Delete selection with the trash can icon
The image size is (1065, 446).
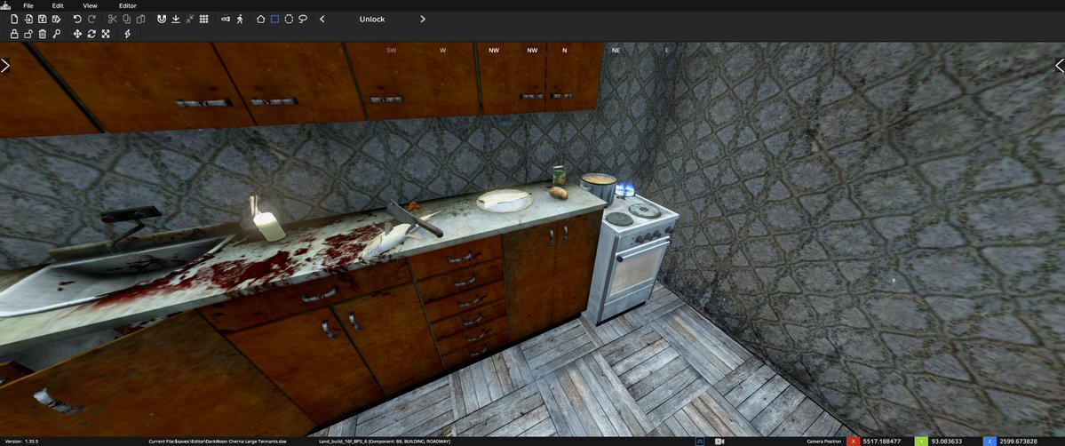coord(42,33)
